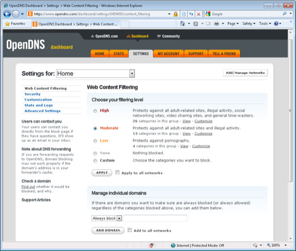Click the domain name input field

155,218
